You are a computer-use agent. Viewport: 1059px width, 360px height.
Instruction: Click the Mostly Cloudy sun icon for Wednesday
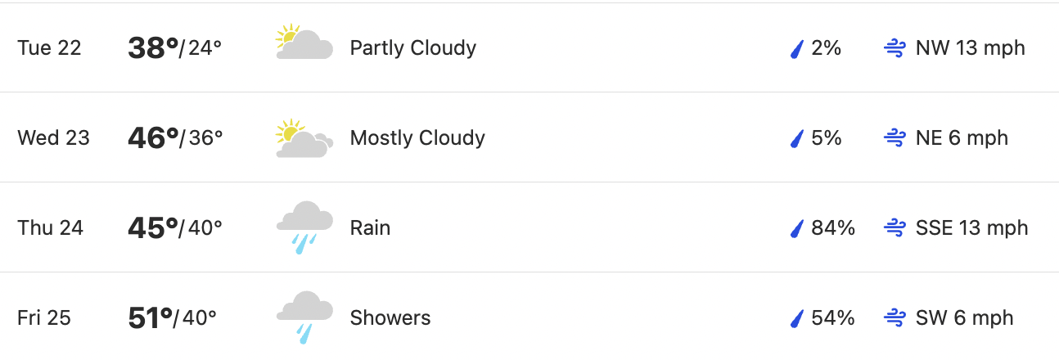coord(304,138)
